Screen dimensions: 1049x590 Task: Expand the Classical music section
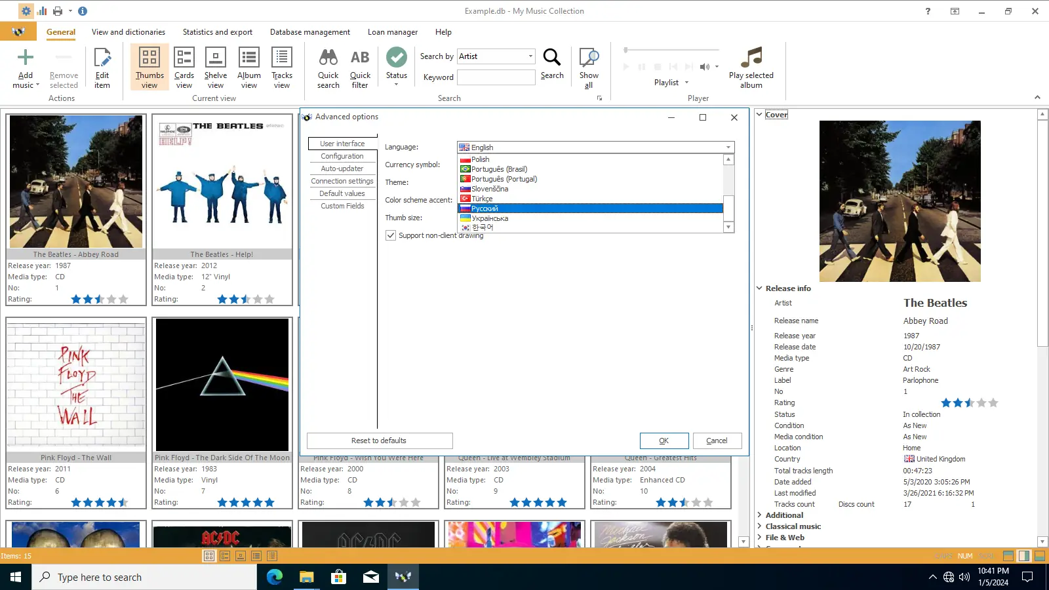click(760, 526)
